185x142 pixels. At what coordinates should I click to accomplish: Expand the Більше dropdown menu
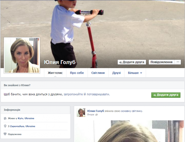point(135,73)
